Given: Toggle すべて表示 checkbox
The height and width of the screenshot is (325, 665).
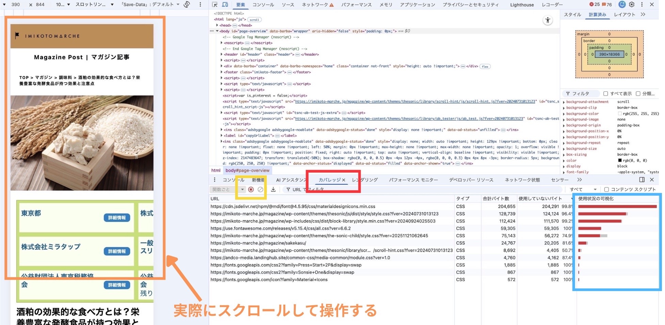Looking at the screenshot, I should tap(605, 93).
